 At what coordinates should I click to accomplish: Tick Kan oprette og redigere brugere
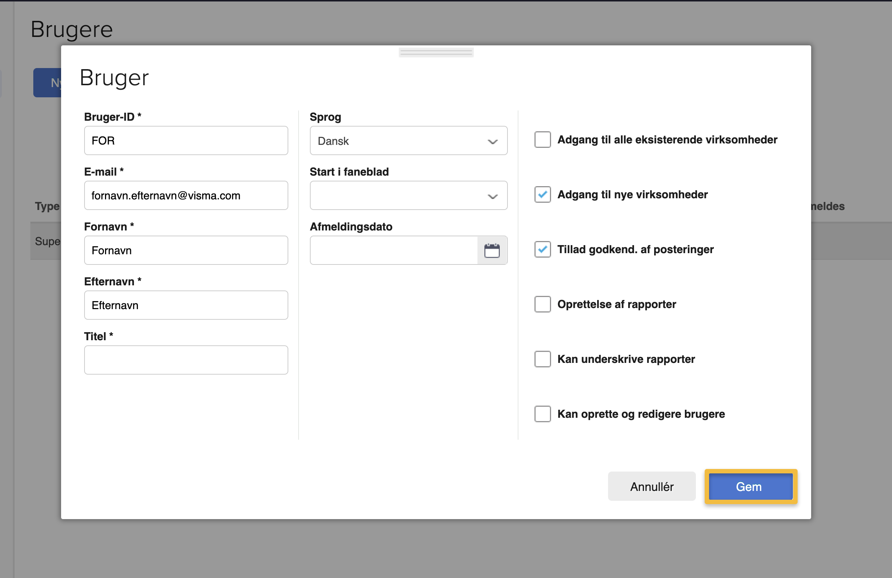pyautogui.click(x=542, y=414)
